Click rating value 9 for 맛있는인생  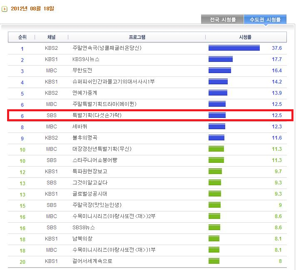[x=280, y=205]
